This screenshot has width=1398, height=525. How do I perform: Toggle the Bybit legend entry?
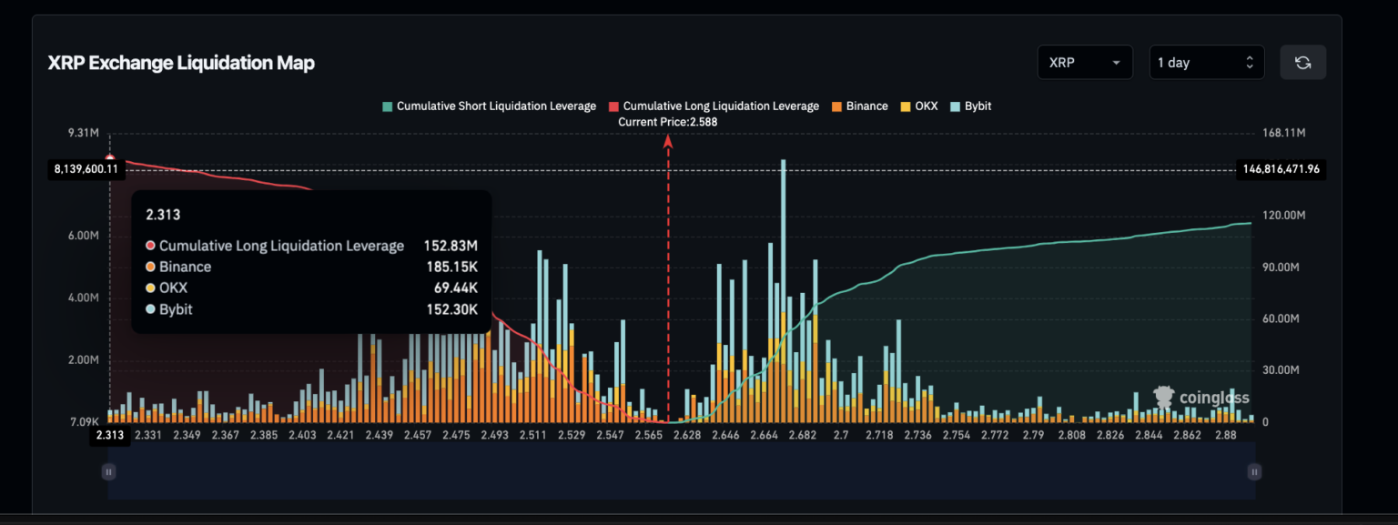coord(970,106)
